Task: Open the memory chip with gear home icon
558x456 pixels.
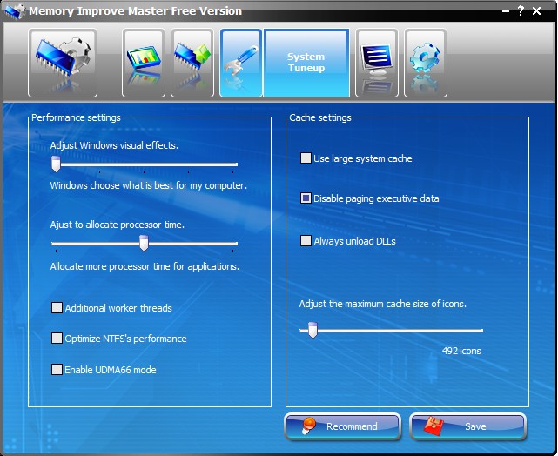Action: click(63, 63)
